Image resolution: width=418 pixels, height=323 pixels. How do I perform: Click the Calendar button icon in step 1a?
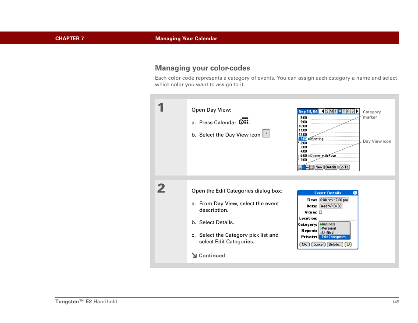click(244, 121)
